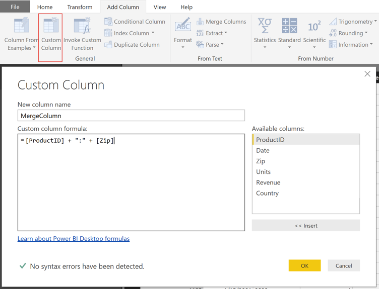Select the Add Column tab
Viewport: 379px width, 289px height.
click(x=123, y=7)
